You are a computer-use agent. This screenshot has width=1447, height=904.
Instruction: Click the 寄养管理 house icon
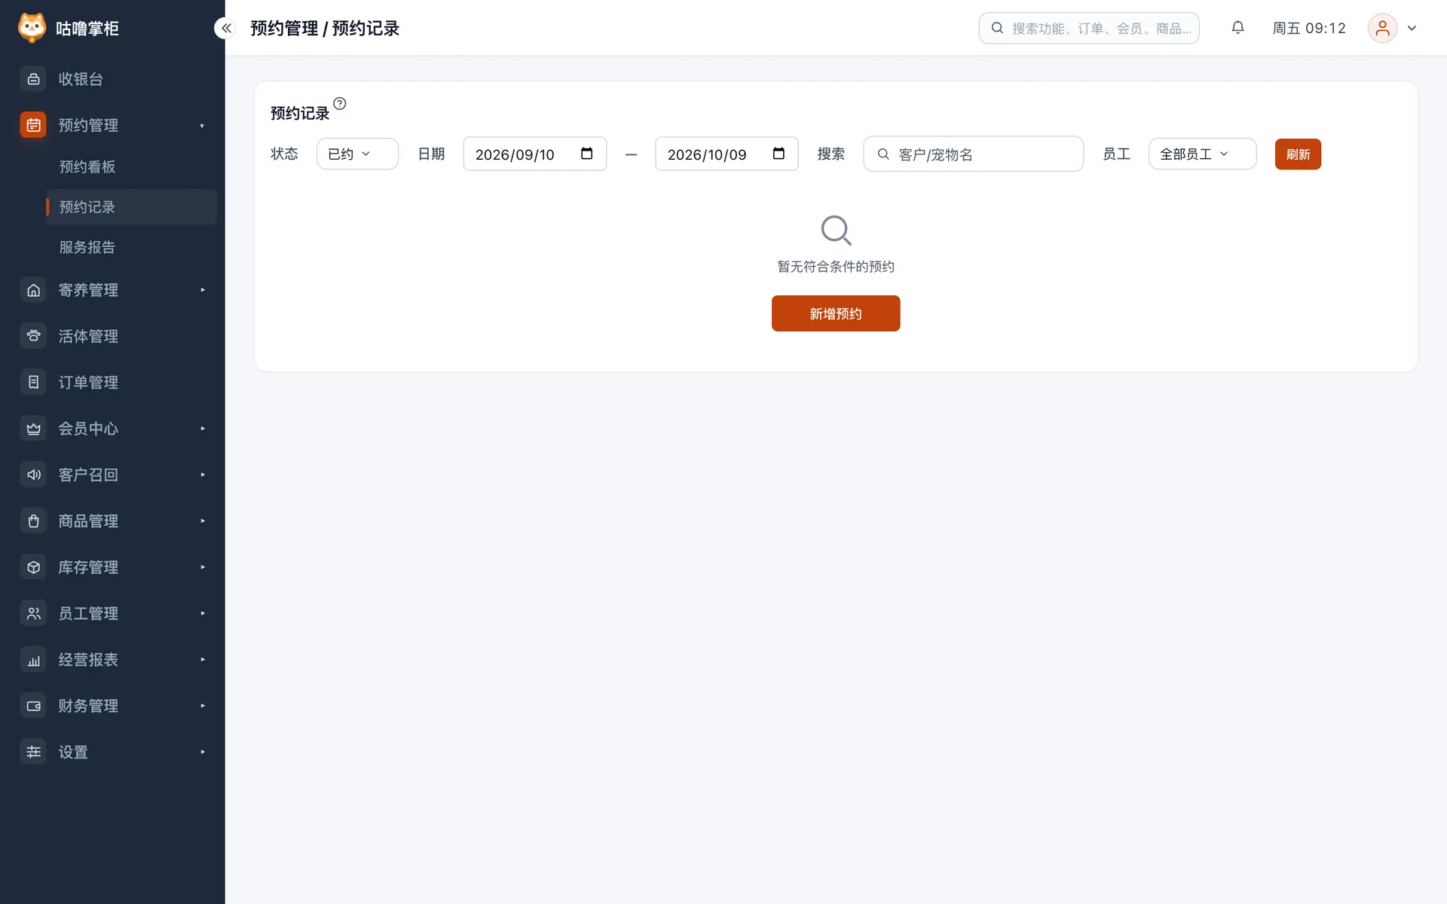pos(33,290)
